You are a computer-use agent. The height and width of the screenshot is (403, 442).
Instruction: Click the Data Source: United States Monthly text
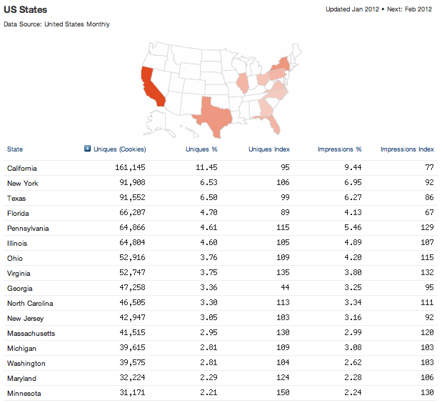(56, 24)
